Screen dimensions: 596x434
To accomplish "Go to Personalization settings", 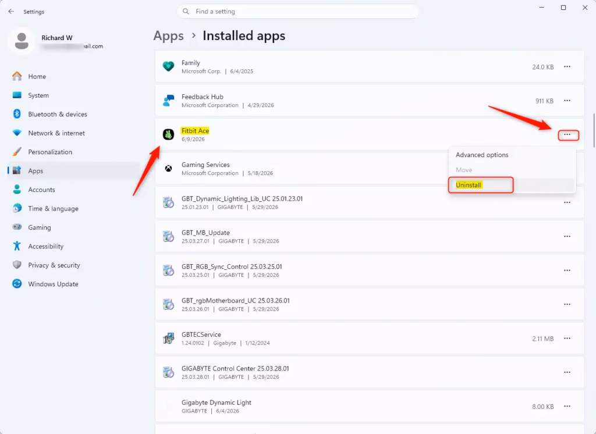I will 74,152.
